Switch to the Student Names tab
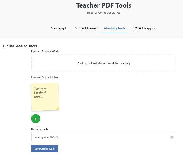 [86, 28]
